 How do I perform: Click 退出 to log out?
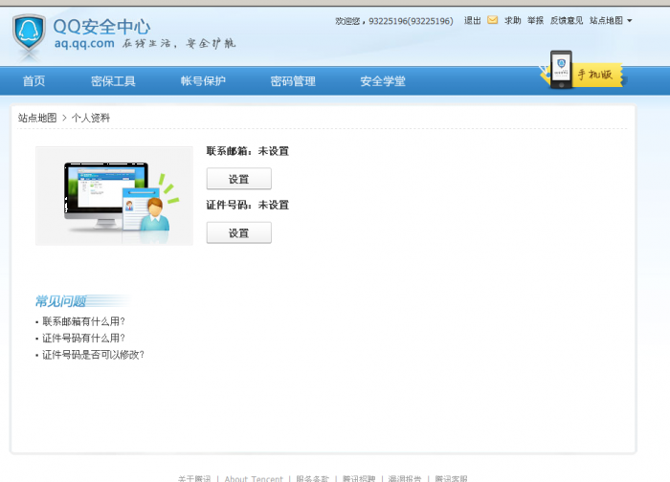(473, 20)
